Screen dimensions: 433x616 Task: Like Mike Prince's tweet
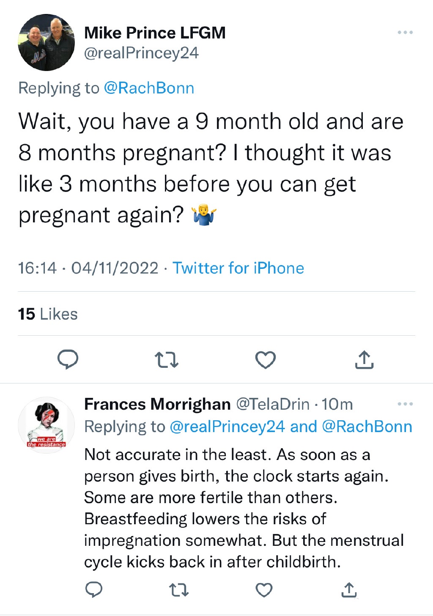tap(266, 360)
